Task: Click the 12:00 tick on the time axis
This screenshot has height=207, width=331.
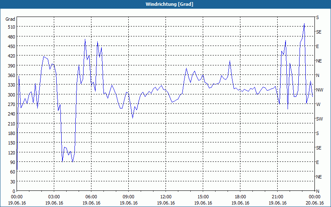Action: (x=166, y=197)
